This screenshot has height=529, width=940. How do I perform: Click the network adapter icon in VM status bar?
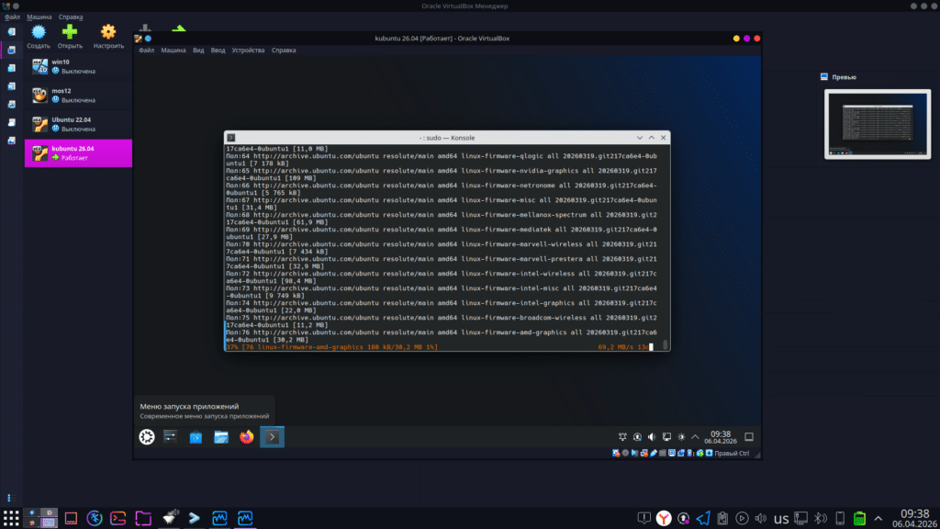(x=645, y=451)
